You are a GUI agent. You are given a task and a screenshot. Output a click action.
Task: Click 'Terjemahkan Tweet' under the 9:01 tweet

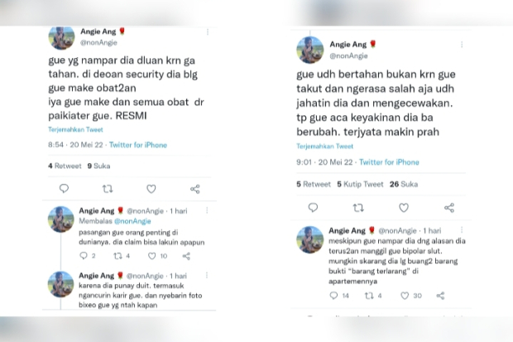[325, 146]
